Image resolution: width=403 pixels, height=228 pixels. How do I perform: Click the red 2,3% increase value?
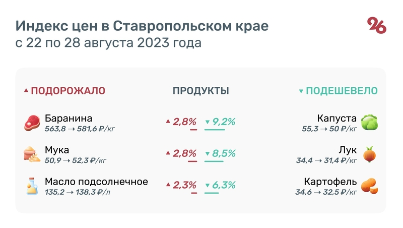pyautogui.click(x=184, y=185)
